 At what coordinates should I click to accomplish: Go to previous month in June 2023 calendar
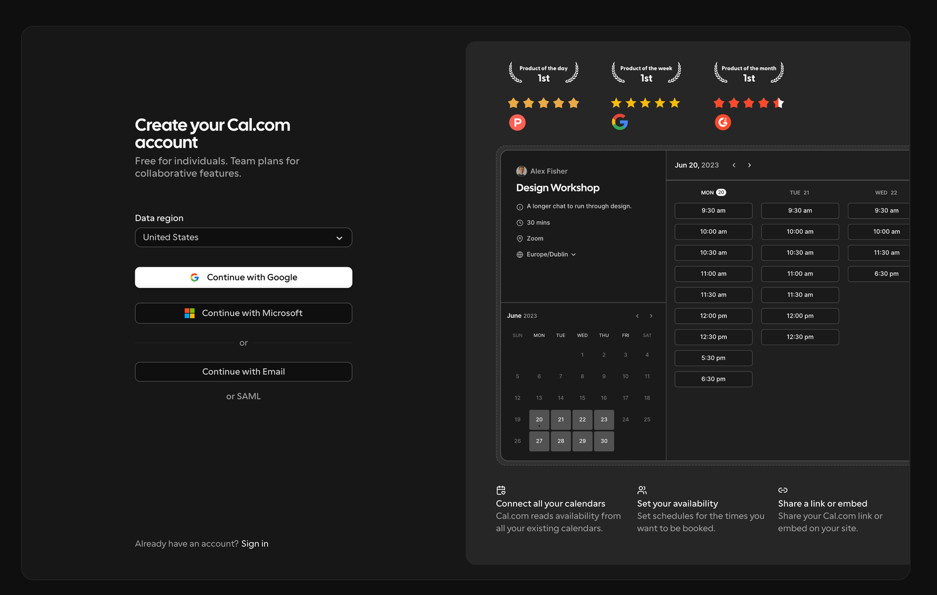(x=637, y=316)
